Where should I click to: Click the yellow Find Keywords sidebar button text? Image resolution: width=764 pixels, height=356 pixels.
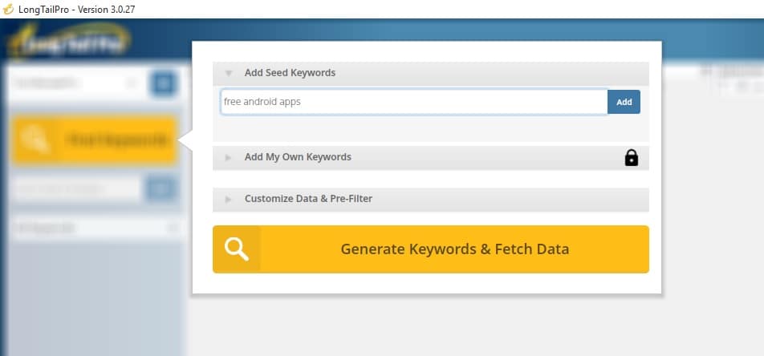[117, 140]
